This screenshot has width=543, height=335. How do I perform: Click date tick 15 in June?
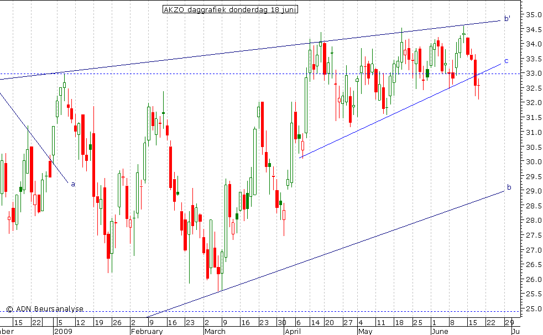pyautogui.click(x=472, y=322)
